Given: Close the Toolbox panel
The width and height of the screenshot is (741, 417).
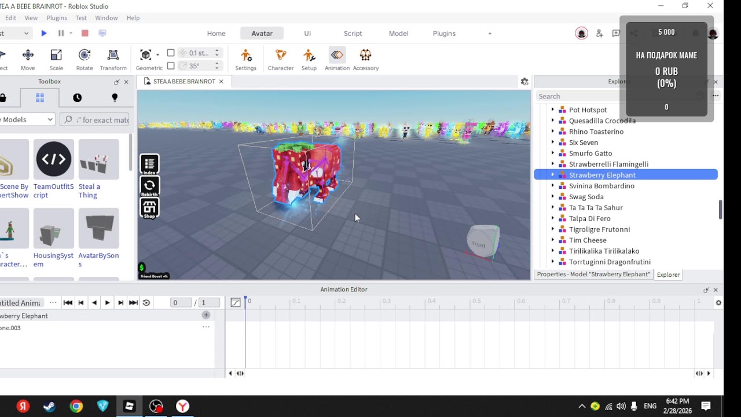Looking at the screenshot, I should [126, 82].
